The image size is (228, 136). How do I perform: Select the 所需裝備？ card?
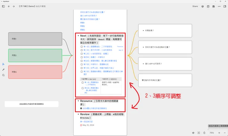pyautogui.click(x=165, y=31)
